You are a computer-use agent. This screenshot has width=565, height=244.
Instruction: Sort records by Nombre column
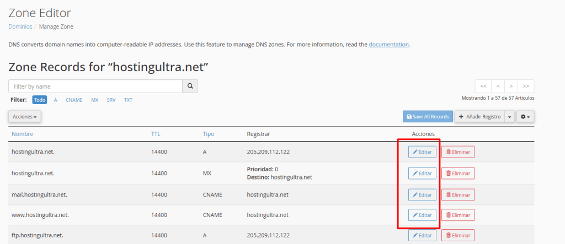[23, 134]
